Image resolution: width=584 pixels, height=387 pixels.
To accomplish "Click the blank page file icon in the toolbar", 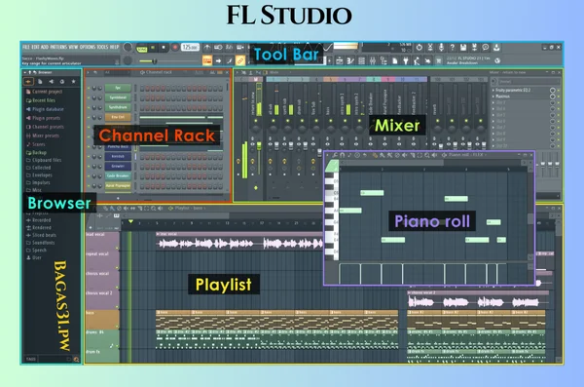I will pos(395,60).
